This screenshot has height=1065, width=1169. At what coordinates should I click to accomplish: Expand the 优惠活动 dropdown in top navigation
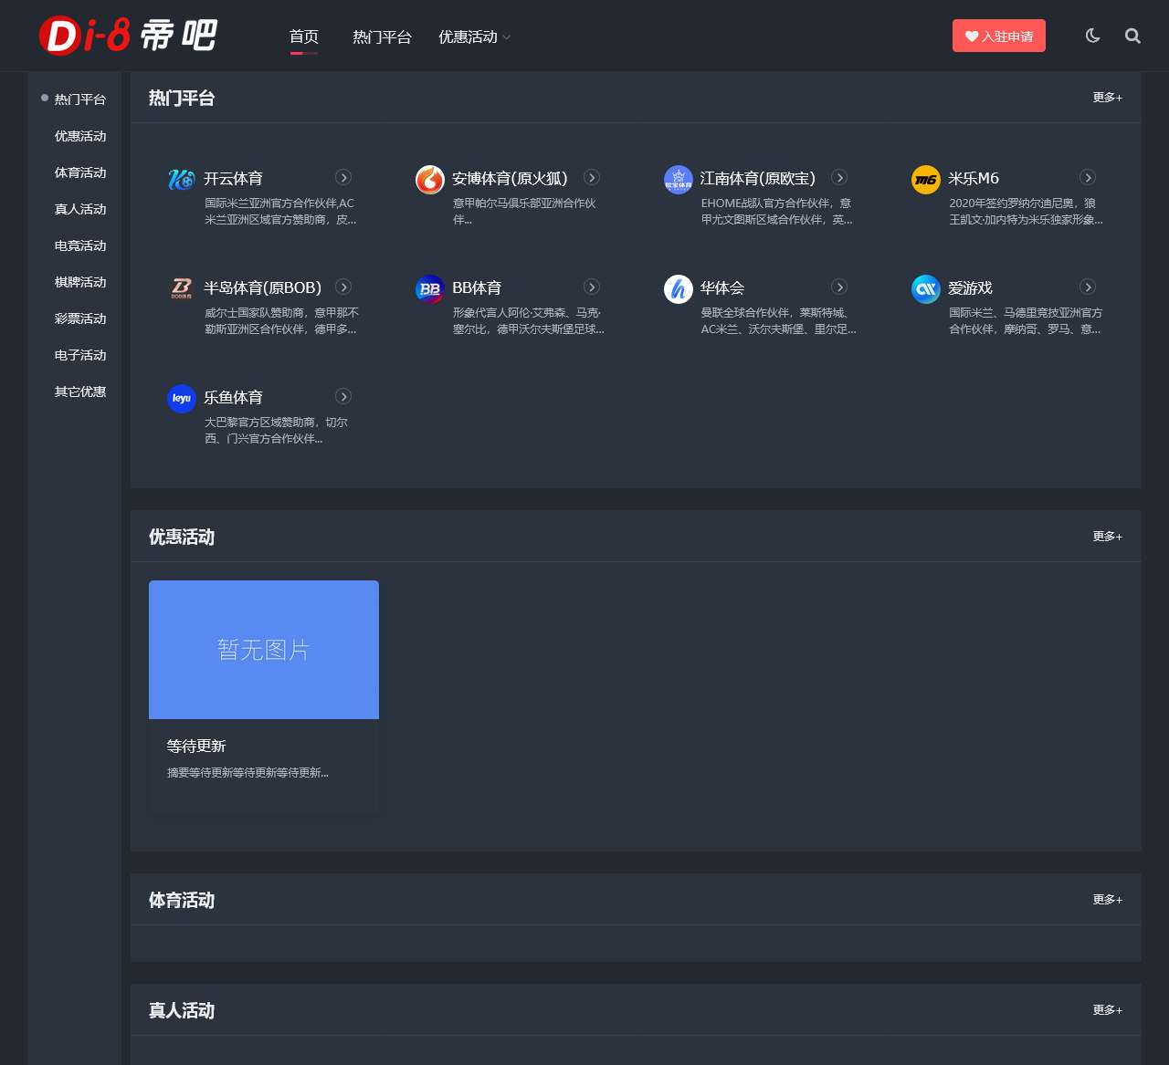click(x=474, y=37)
